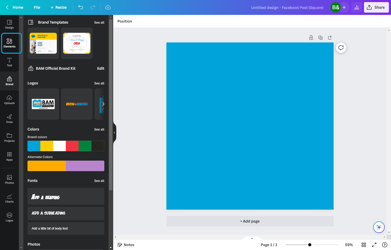Expand the page thumbnails chevron at bottom
The height and width of the screenshot is (250, 391).
pos(252,238)
